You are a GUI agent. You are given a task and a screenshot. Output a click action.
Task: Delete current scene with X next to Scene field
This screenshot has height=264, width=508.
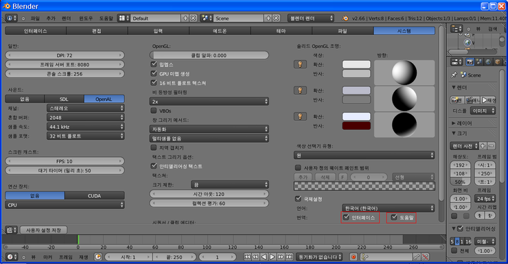pos(276,18)
